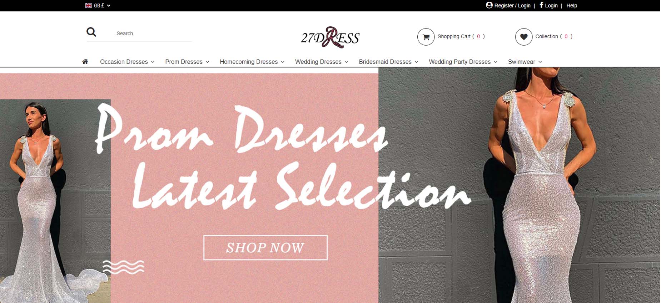Click the magnifying glass search icon

pos(91,32)
